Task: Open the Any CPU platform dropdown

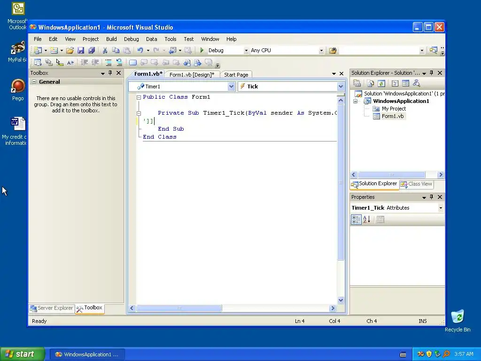Action: tap(321, 50)
